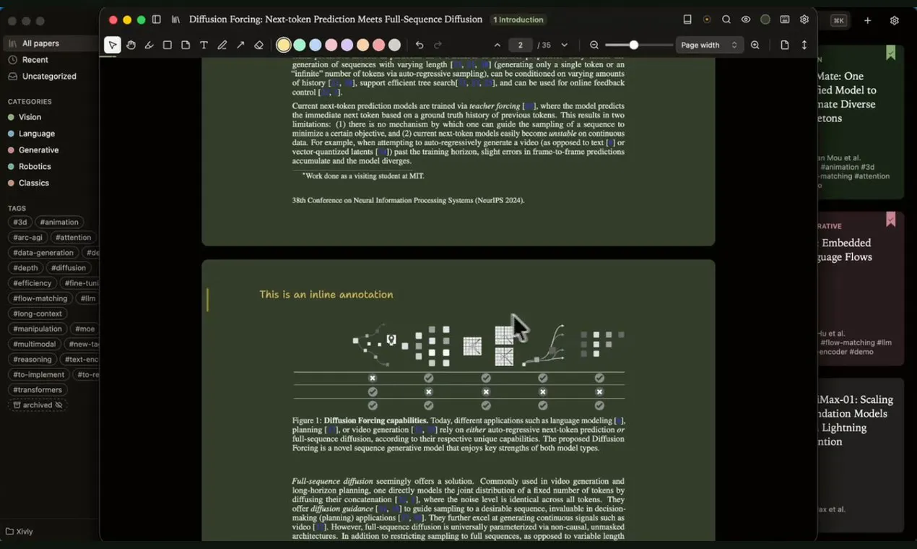Select the highlighter tool
The height and width of the screenshot is (549, 917).
(149, 45)
